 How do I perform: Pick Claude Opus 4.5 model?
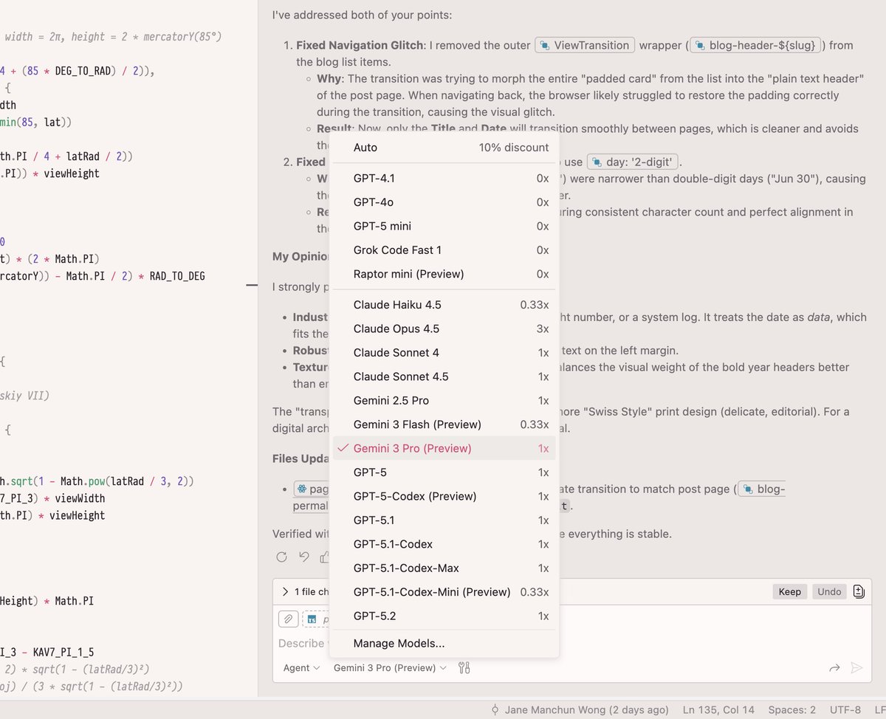pyautogui.click(x=444, y=328)
